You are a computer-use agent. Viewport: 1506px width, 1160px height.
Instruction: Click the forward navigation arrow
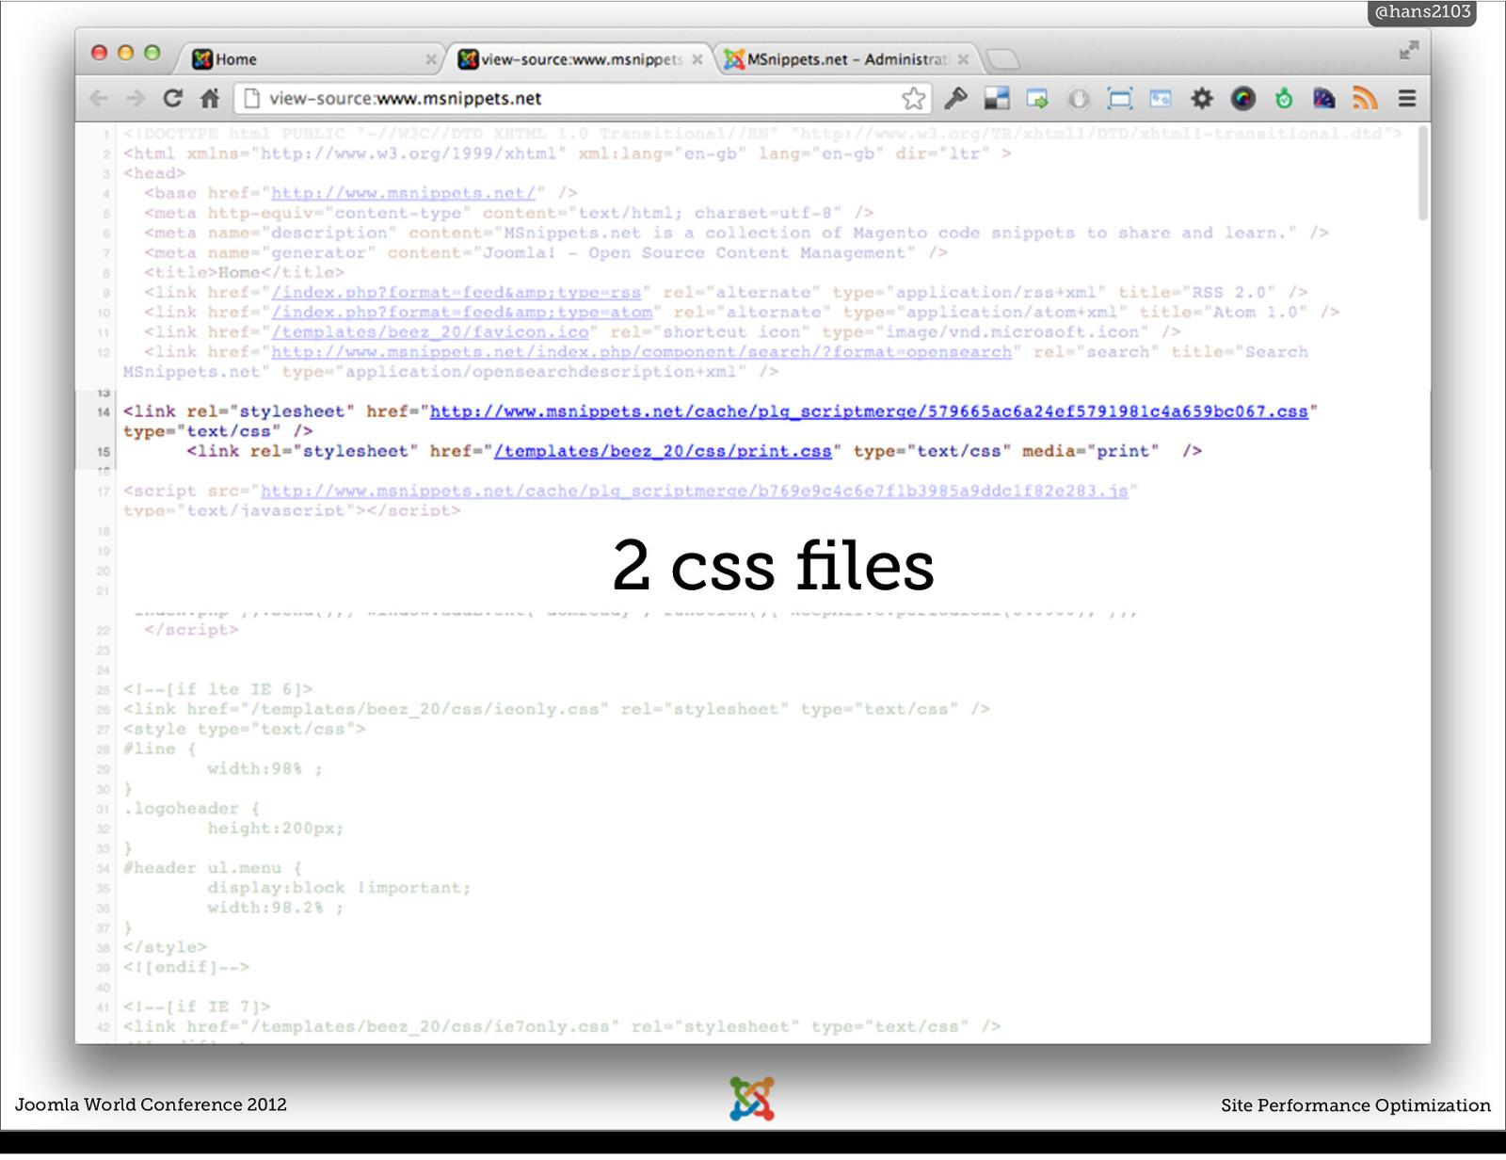click(x=136, y=99)
